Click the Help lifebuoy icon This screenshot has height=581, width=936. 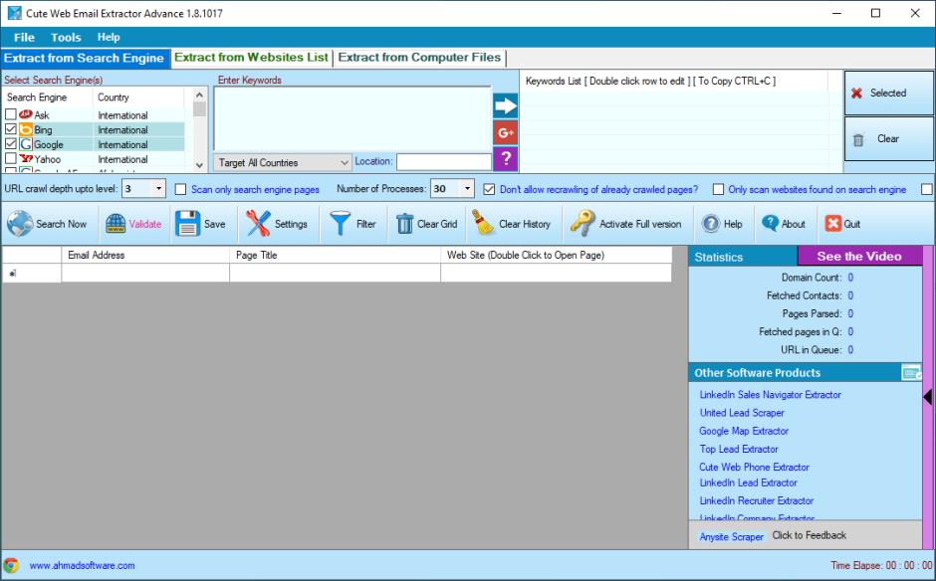(x=710, y=224)
